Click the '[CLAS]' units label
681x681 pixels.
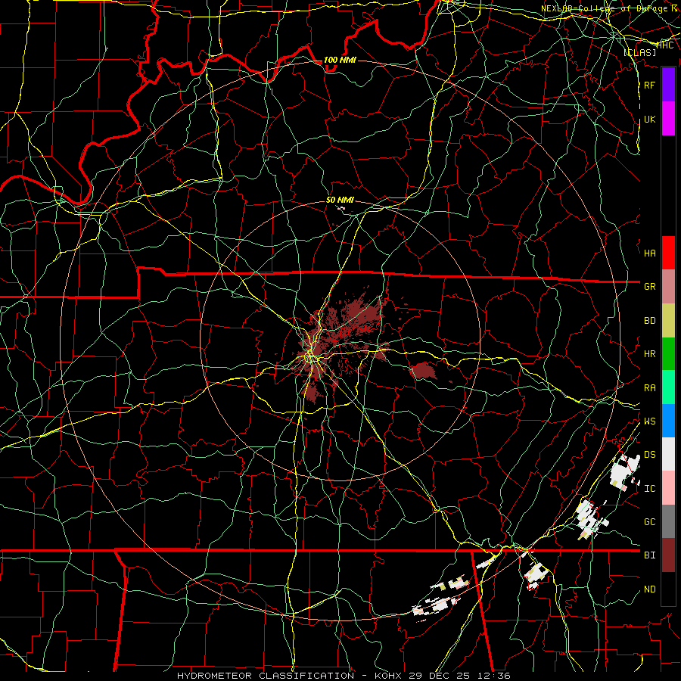coord(639,52)
